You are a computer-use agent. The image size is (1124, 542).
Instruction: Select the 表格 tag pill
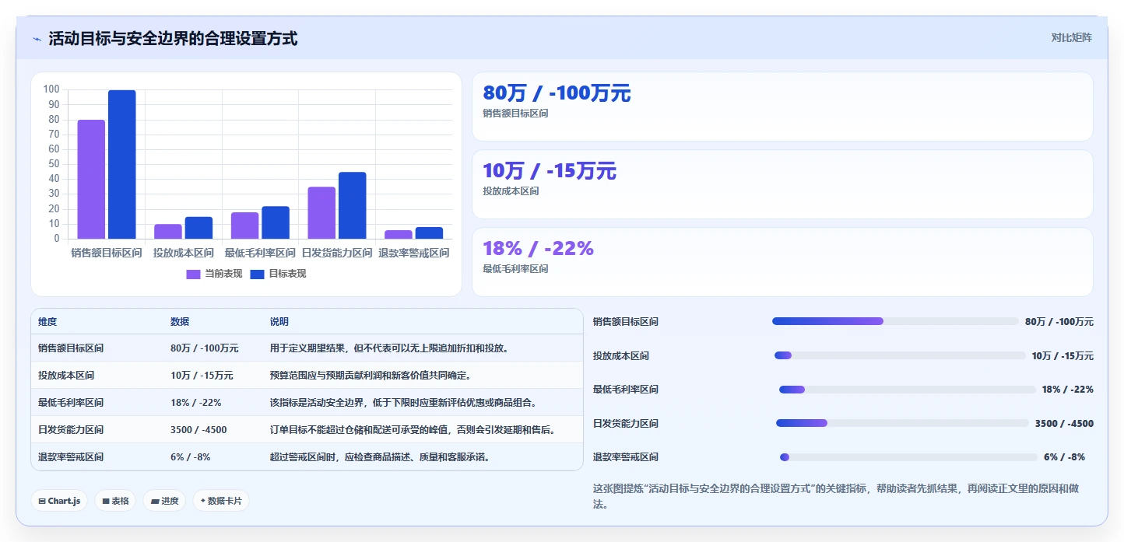point(115,501)
